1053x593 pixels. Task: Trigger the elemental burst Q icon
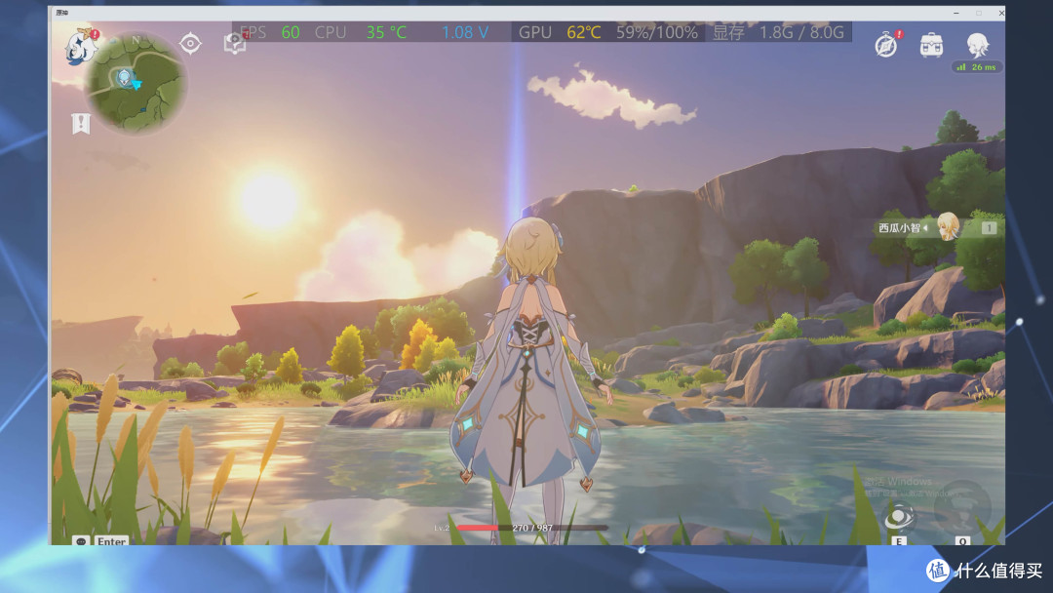tap(962, 509)
